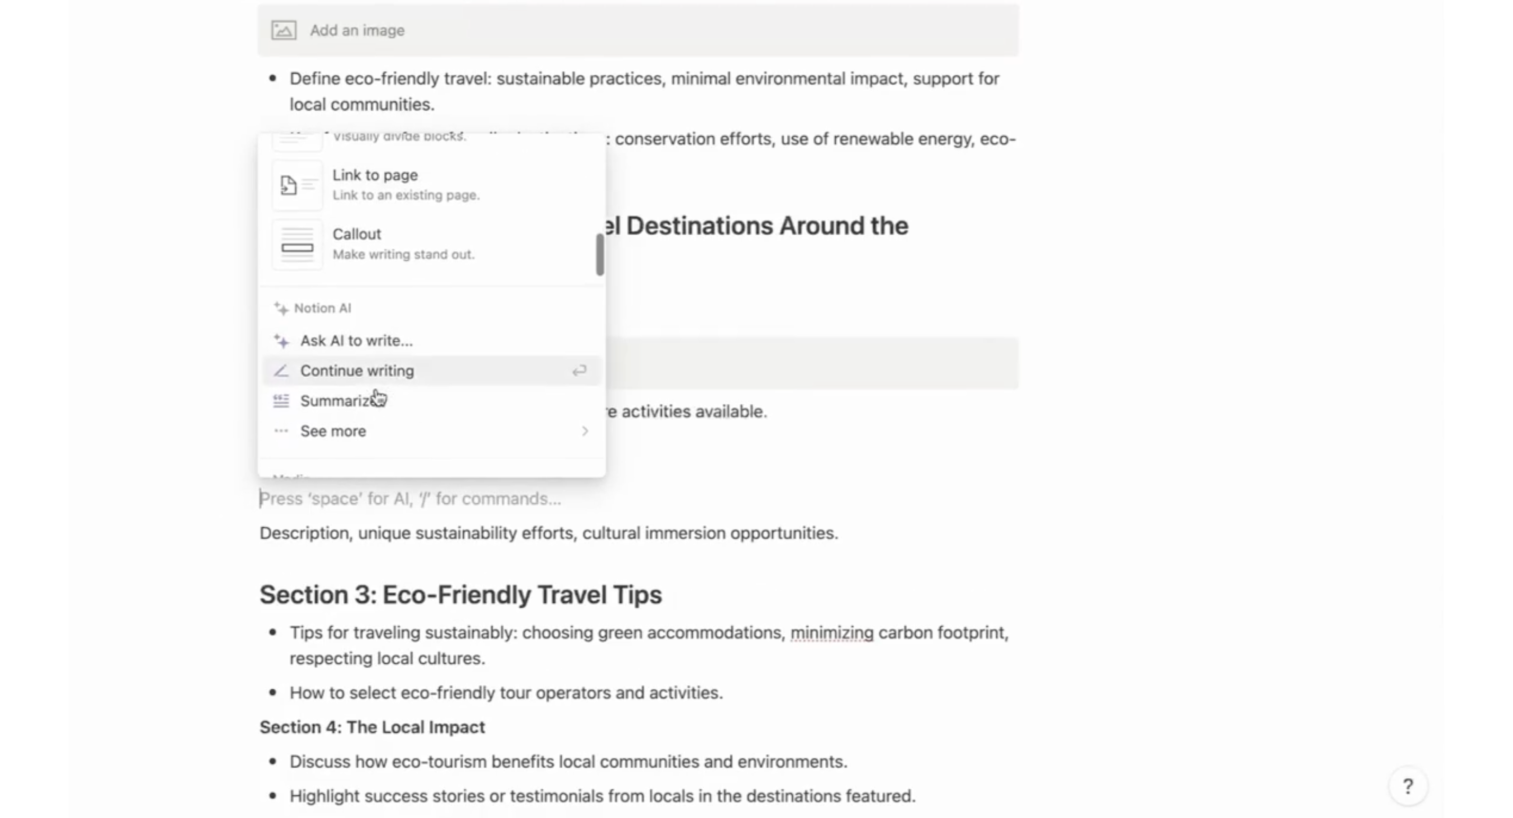
Task: Click the underlined word minimizing
Action: tap(831, 633)
